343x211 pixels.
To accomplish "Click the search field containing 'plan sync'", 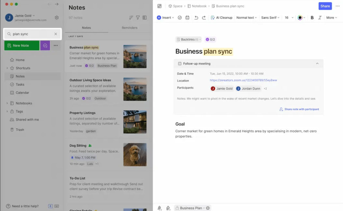I will (32, 34).
